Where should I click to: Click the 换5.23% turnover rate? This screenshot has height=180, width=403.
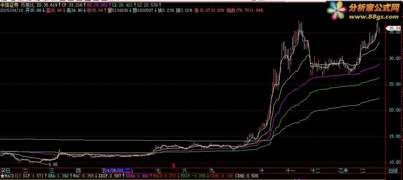[166, 10]
